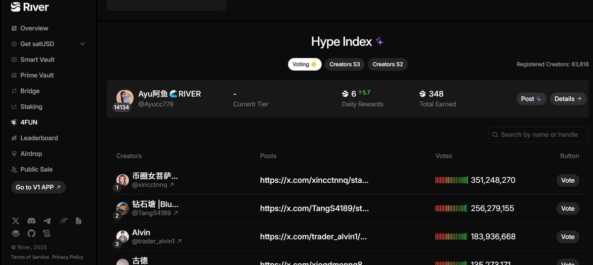This screenshot has width=593, height=265.
Task: Click the sparkle icon next to Hype Index
Action: [x=380, y=42]
